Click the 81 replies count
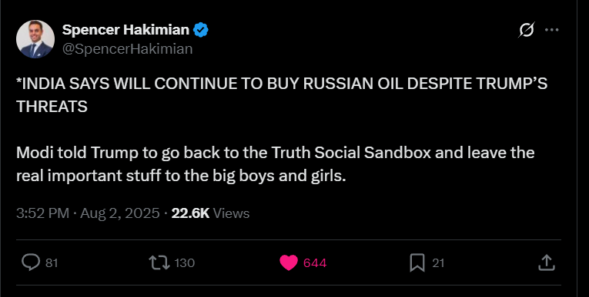 tap(52, 263)
